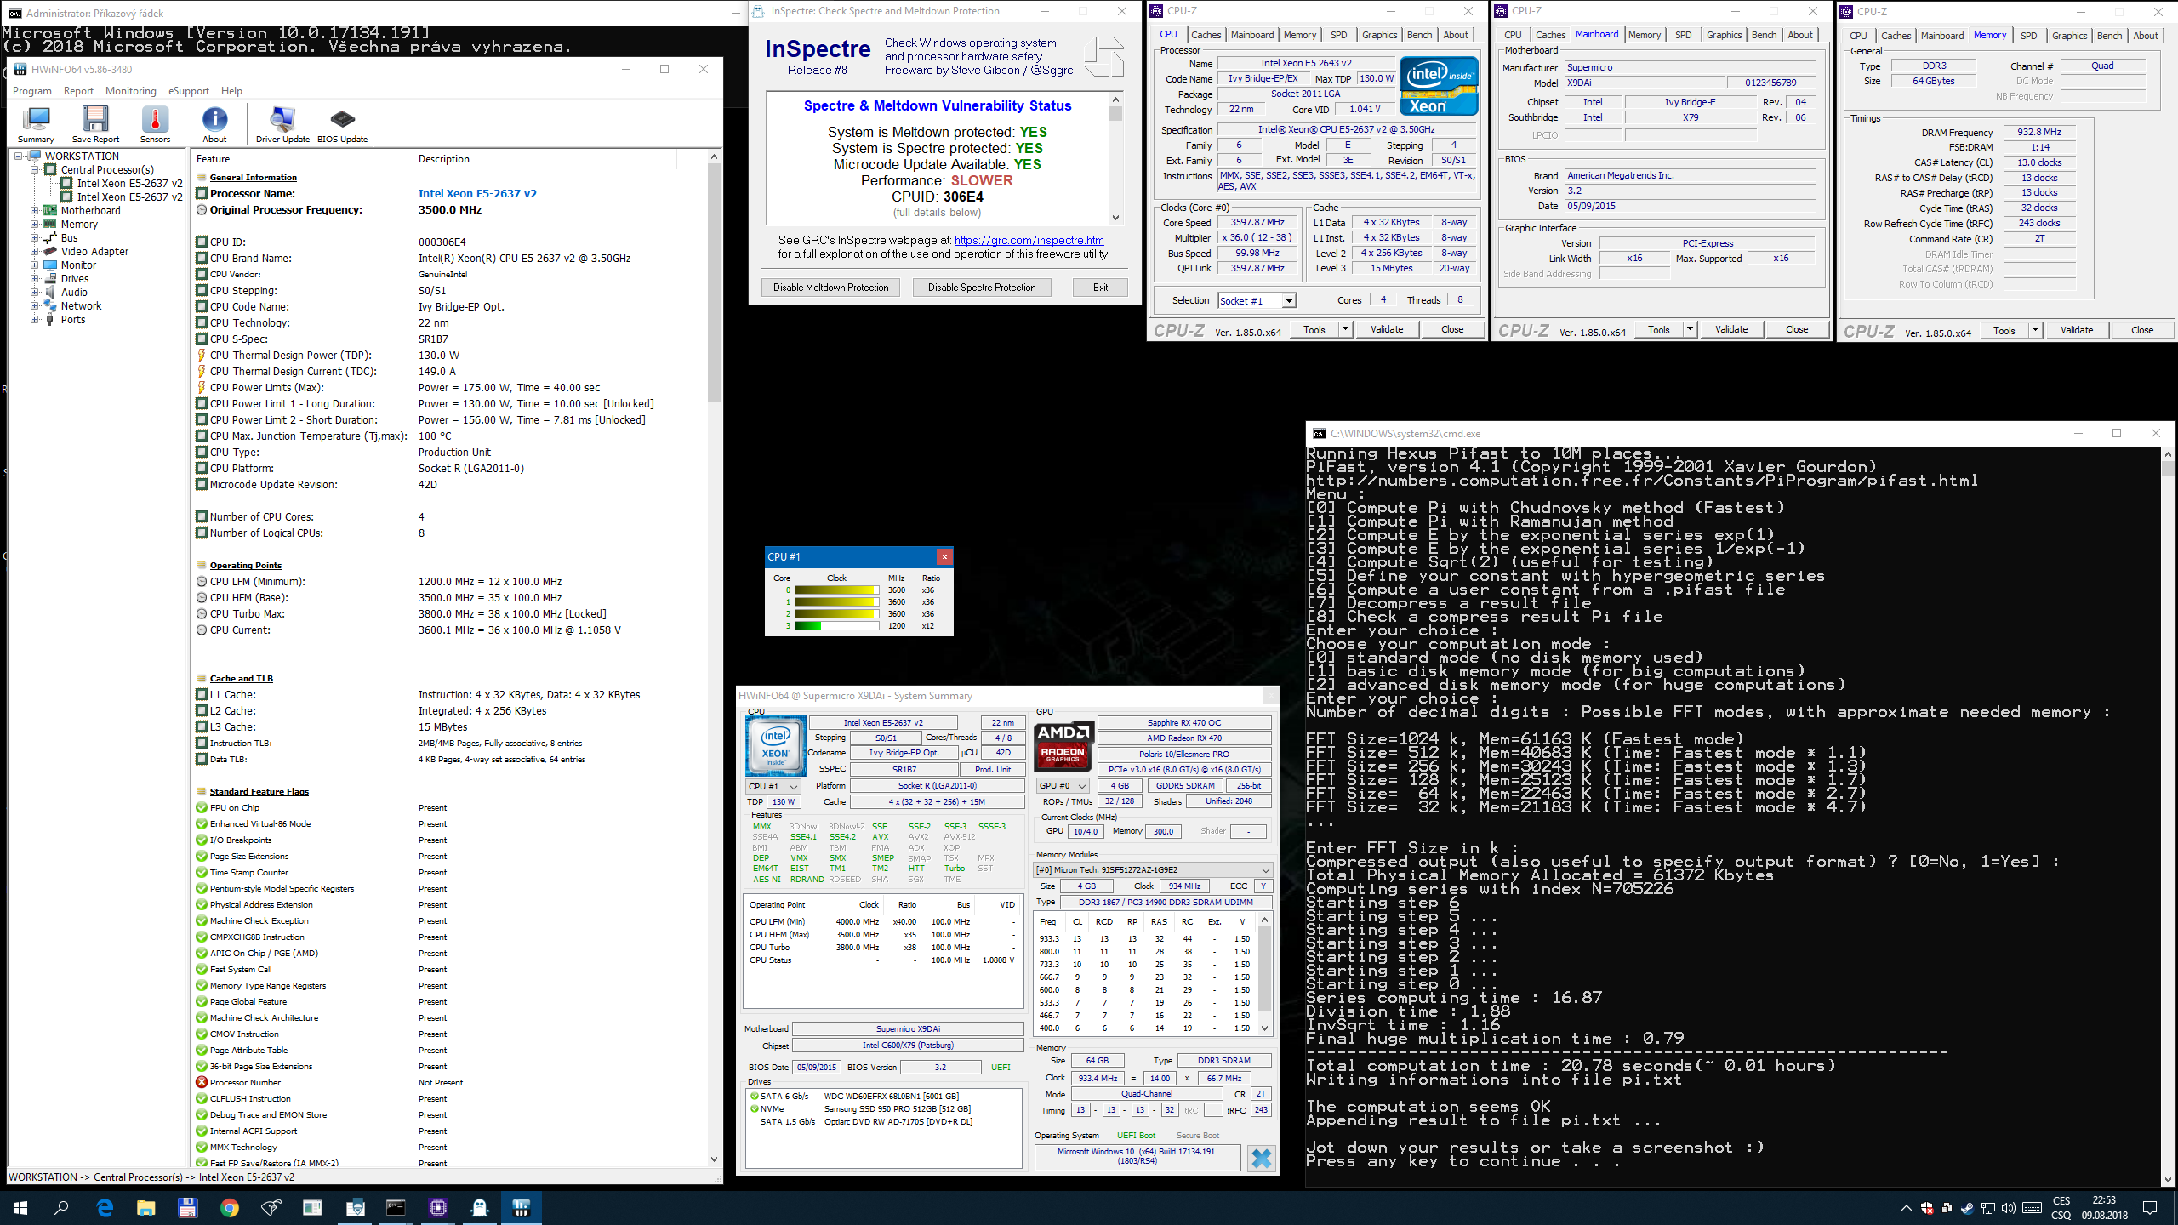Screen dimensions: 2178x1225
Task: Select the Video Adapter card icon in tree
Action: (50, 251)
